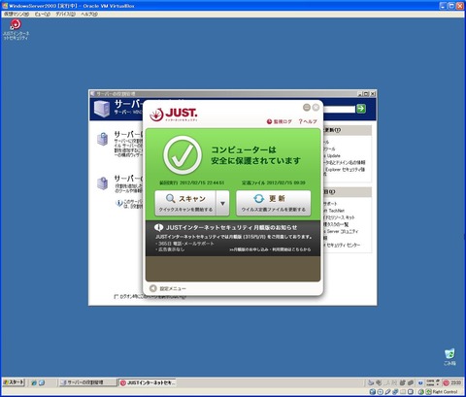Open the scan type dropdown arrow
466x397 pixels.
point(222,203)
